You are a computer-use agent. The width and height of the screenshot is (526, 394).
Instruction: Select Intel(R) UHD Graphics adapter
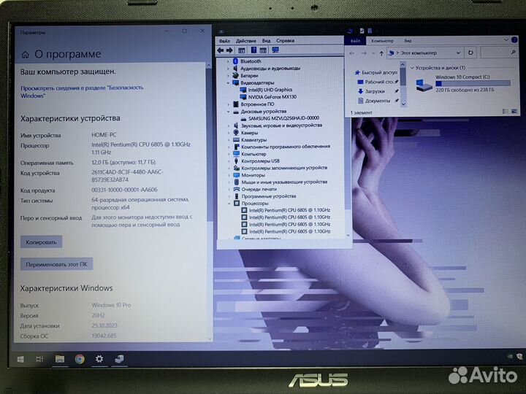click(270, 90)
